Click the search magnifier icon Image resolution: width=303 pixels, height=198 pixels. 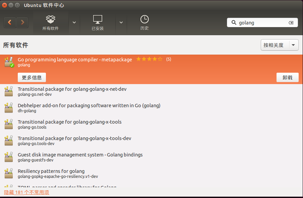pos(234,22)
